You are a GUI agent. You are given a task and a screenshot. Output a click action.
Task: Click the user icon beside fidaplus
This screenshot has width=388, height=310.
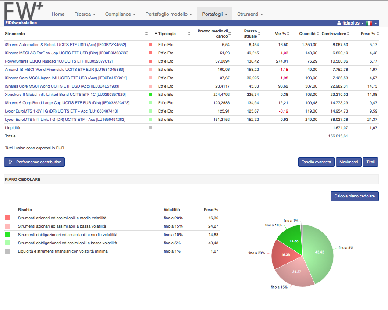click(x=339, y=23)
